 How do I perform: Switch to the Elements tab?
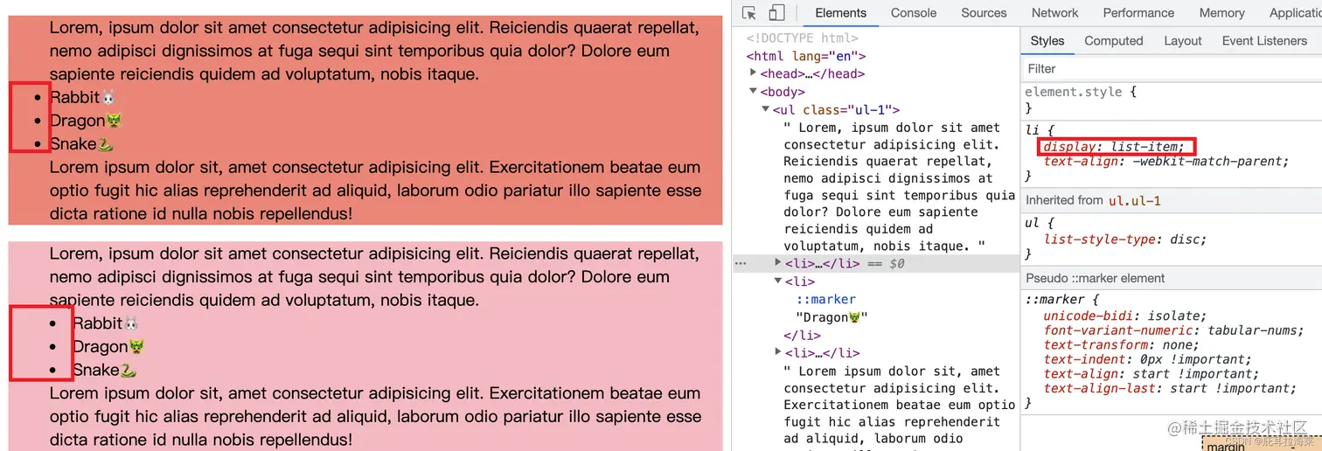(840, 13)
